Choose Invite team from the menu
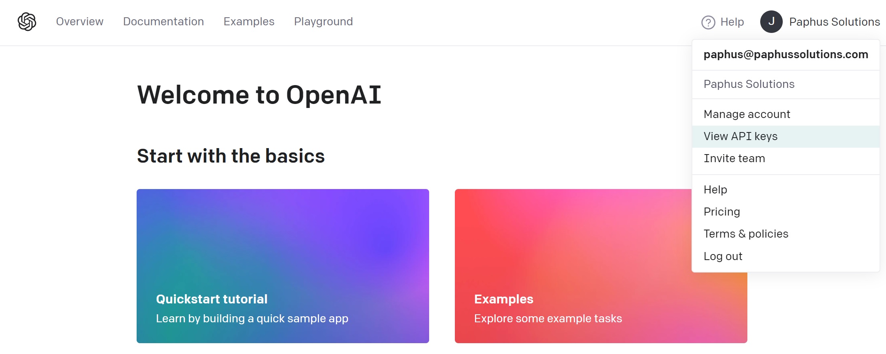Viewport: 886px width, 354px height. 786,159
